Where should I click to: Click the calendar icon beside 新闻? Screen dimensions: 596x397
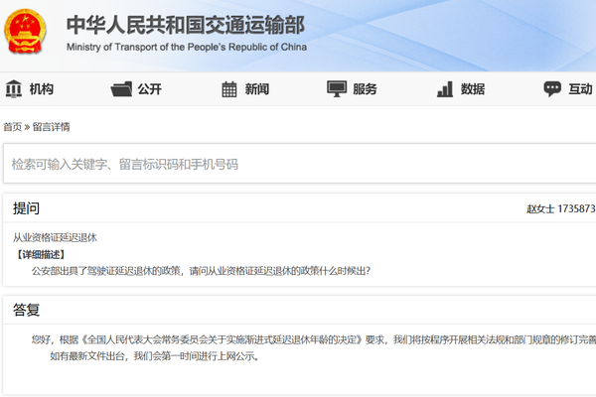coord(229,89)
